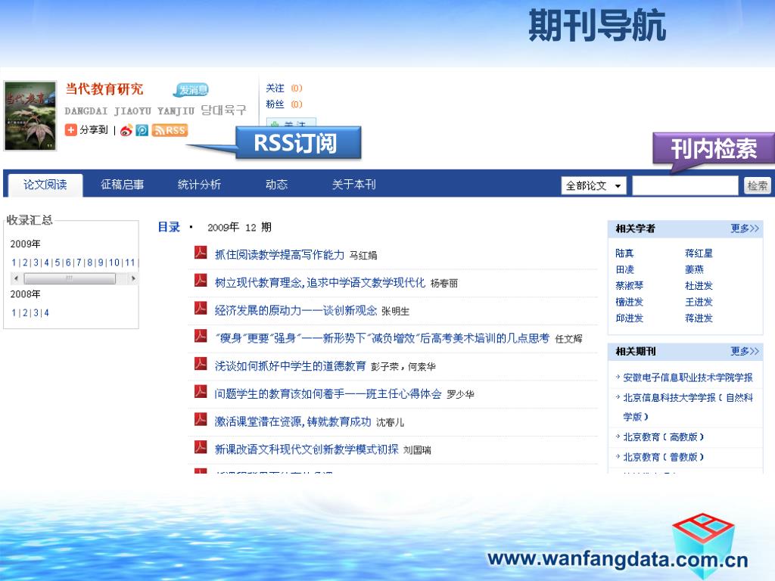Image resolution: width=775 pixels, height=581 pixels.
Task: Select issue 2 of 2008年
Action: (25, 313)
